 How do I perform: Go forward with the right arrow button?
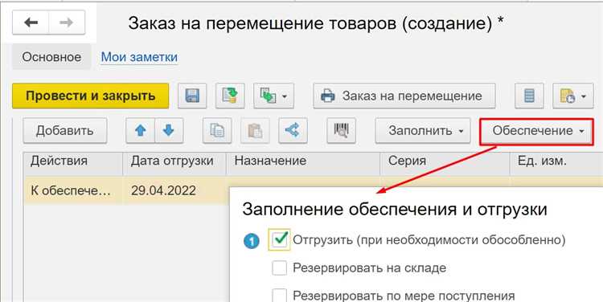point(67,22)
